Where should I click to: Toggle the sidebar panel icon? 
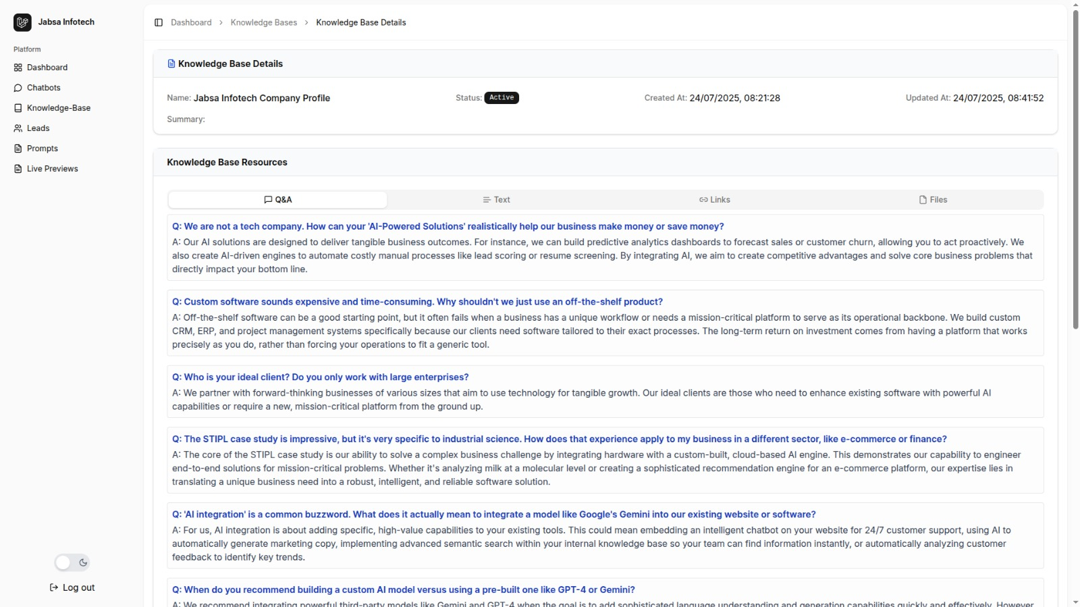[x=159, y=22]
